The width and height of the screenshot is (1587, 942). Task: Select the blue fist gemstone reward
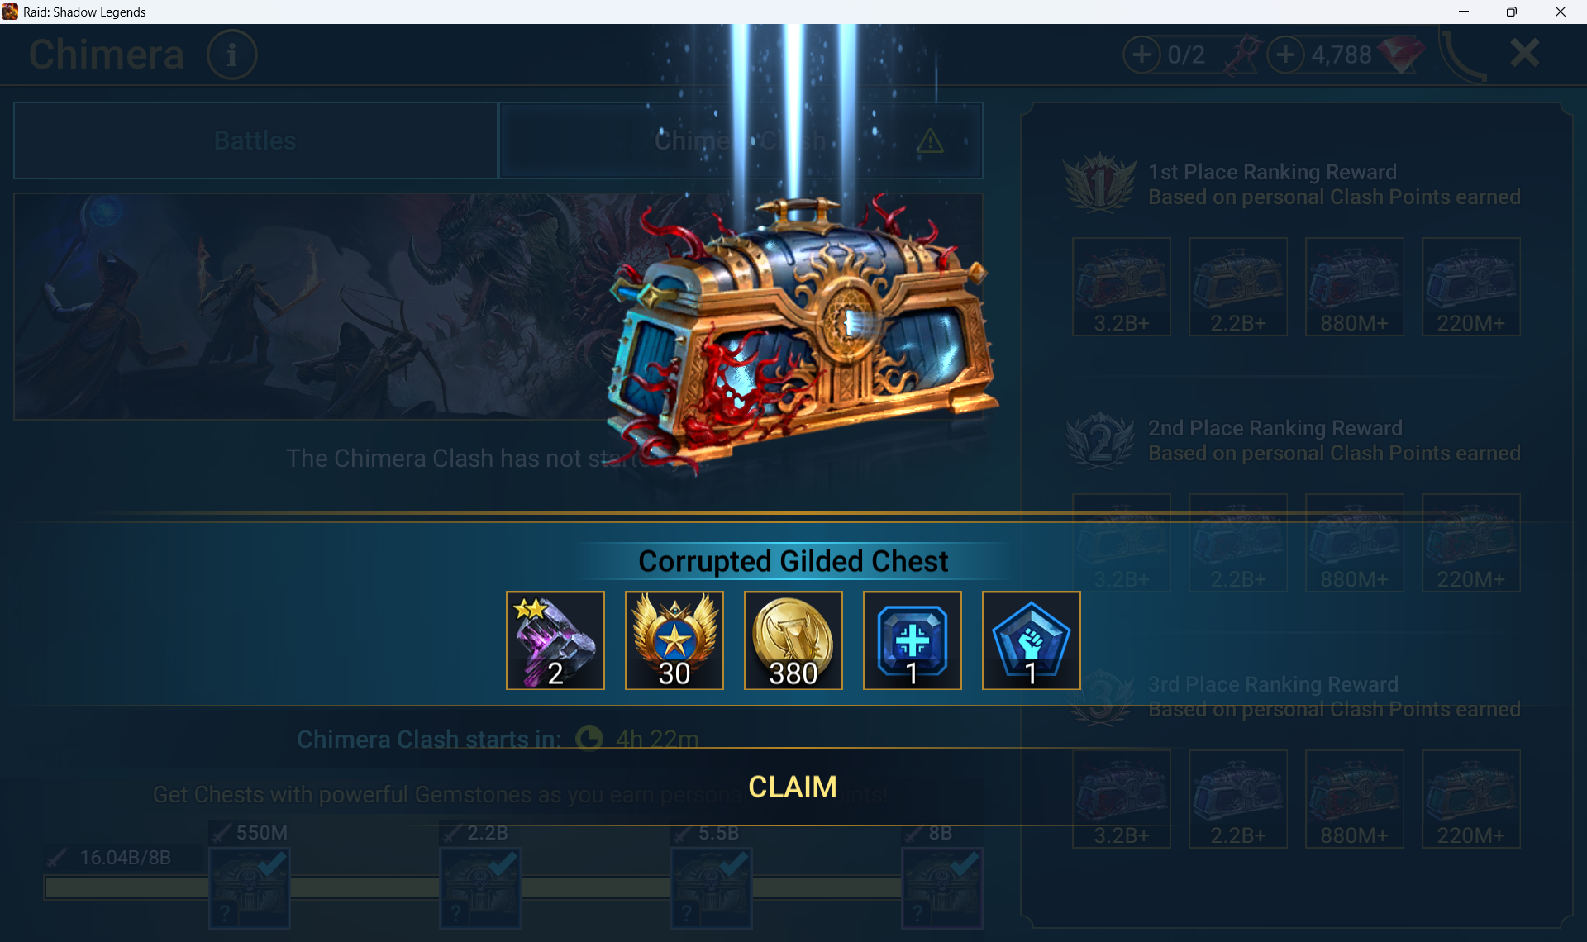pos(1032,640)
